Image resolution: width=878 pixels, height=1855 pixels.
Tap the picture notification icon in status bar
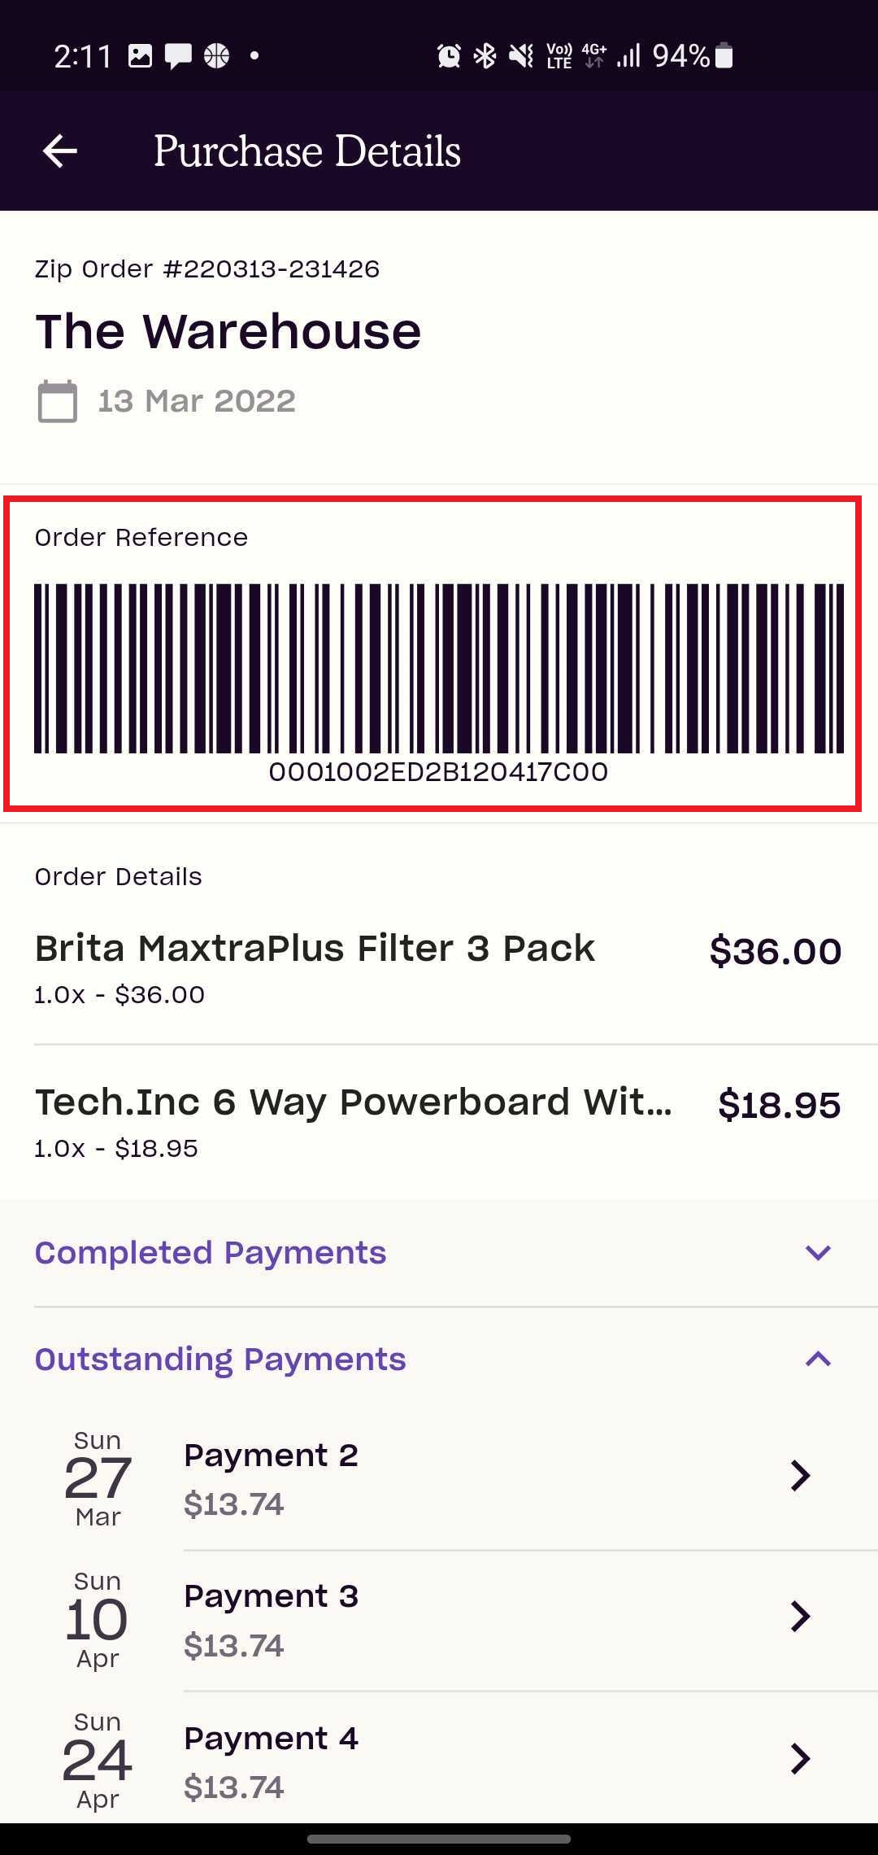tap(140, 56)
